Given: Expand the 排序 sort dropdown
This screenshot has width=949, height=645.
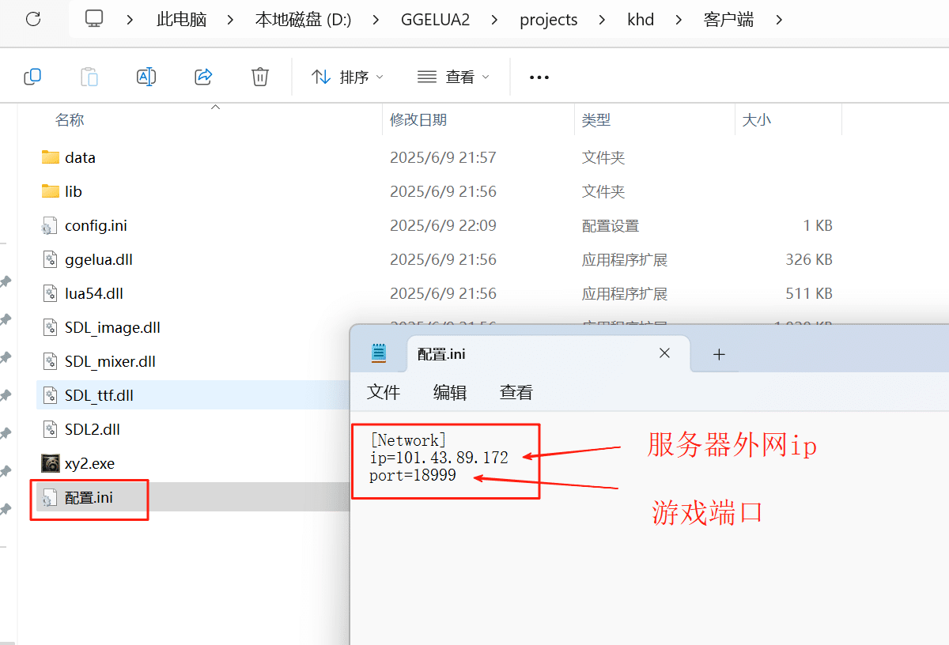Looking at the screenshot, I should pyautogui.click(x=347, y=77).
